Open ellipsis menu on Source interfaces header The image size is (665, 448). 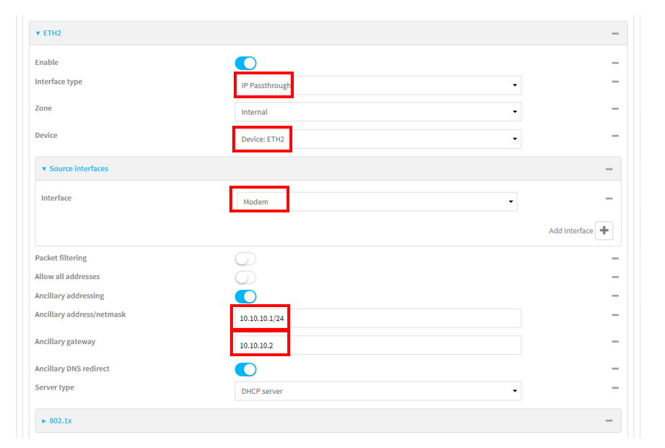coord(609,169)
